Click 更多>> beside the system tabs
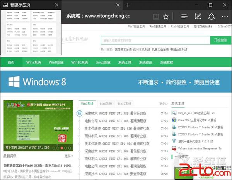232x180 pixels. [x=163, y=104]
